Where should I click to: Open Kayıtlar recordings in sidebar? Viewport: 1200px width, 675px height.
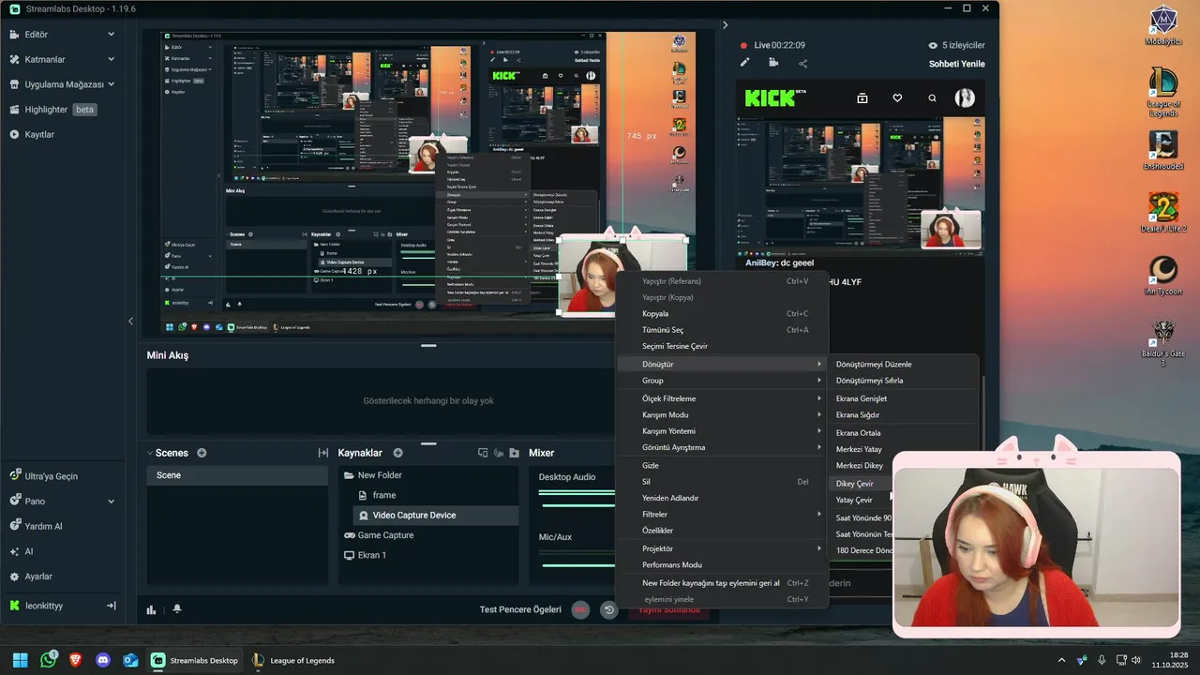tap(33, 134)
